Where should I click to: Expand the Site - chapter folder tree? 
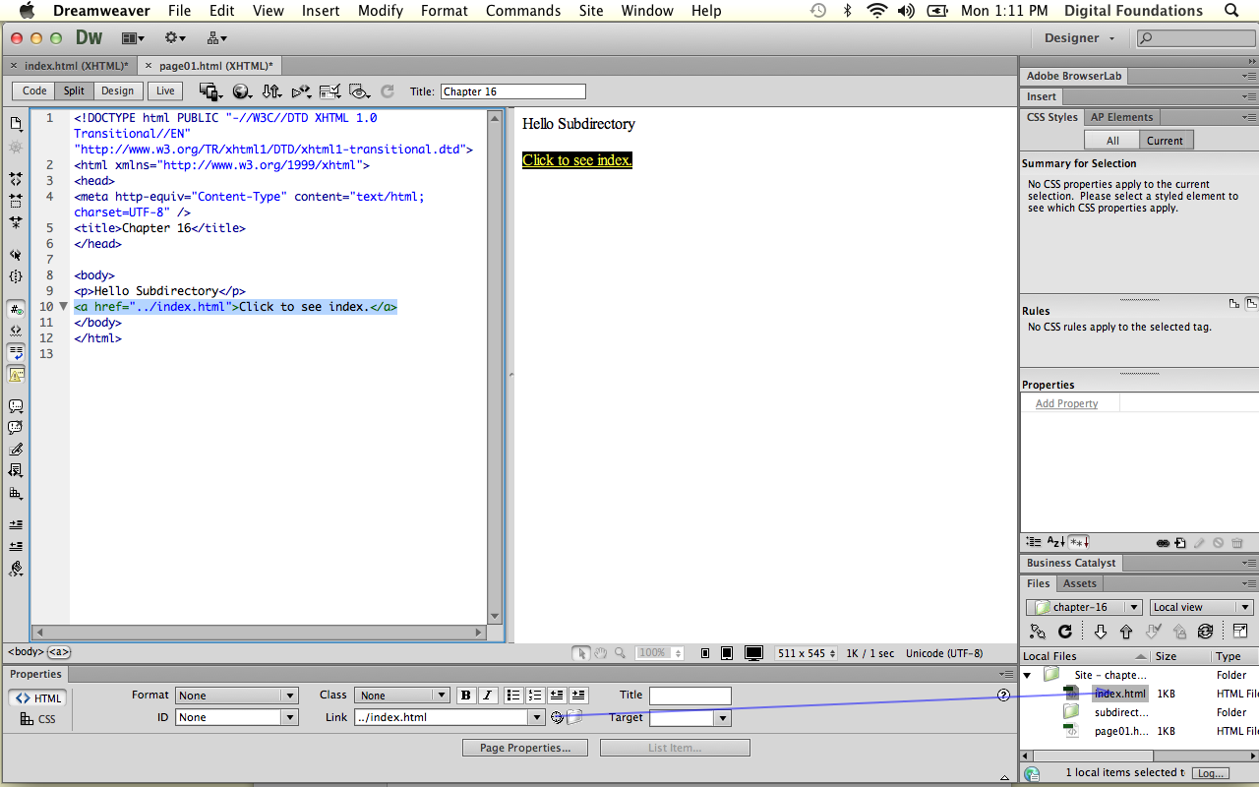[x=1028, y=675]
